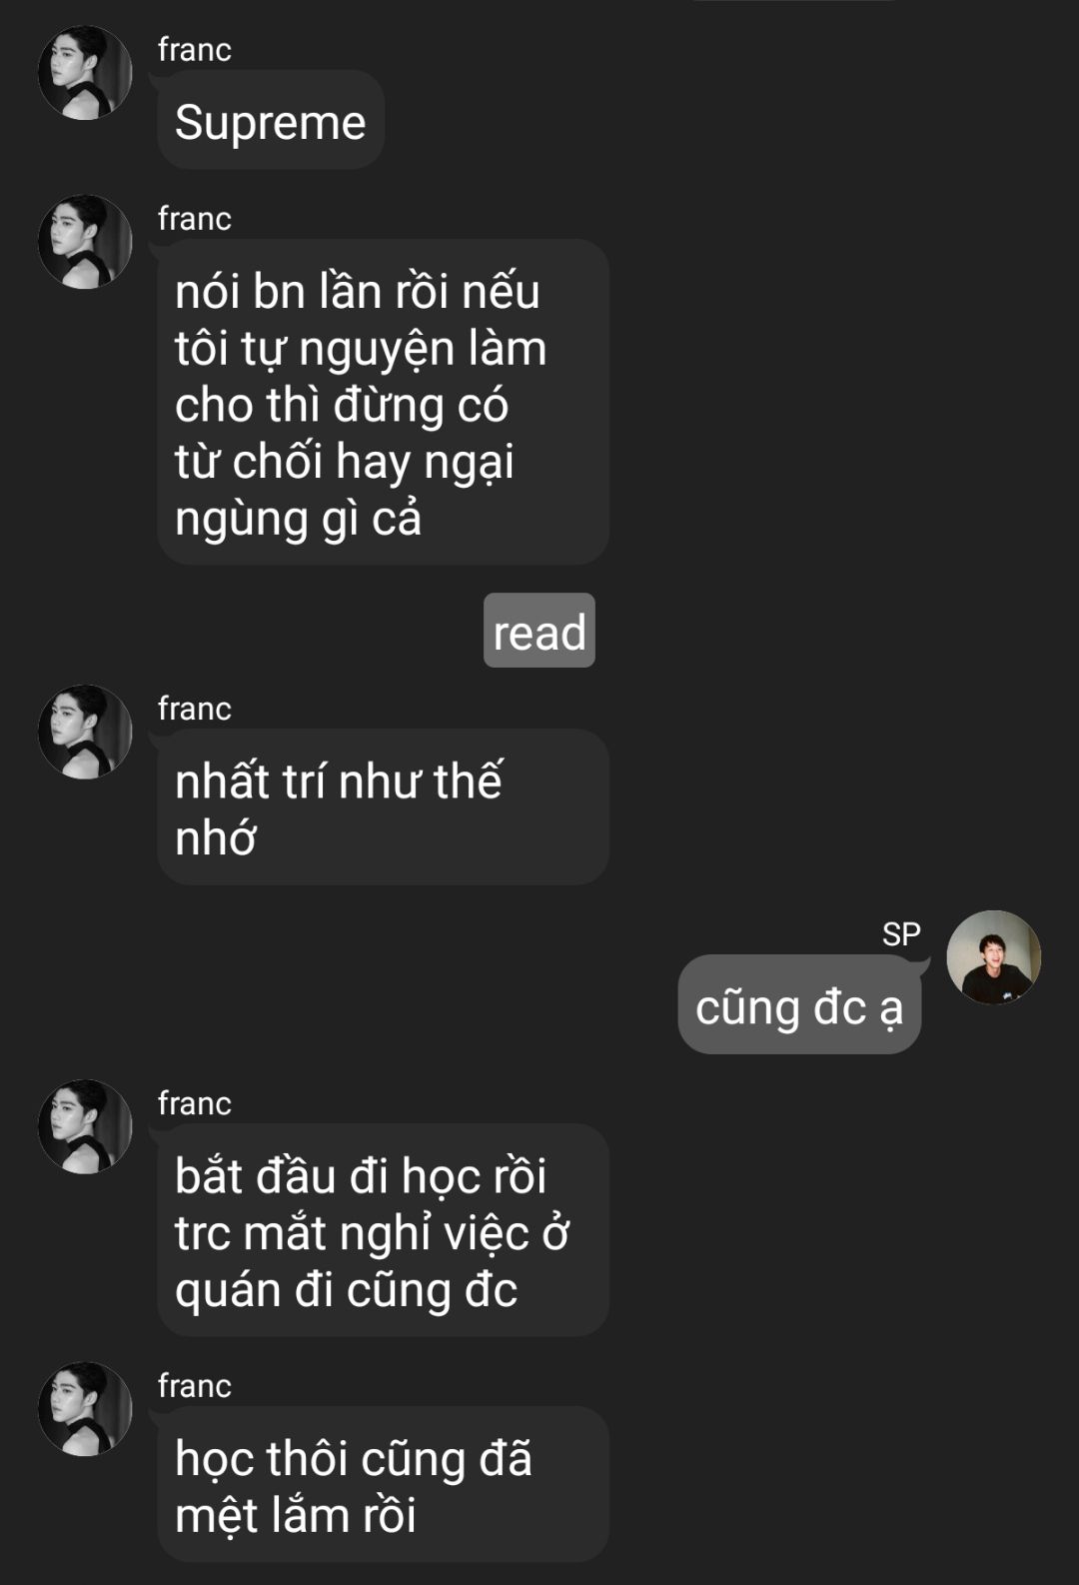
Task: Click the franc name above "bắt đầu đi học"
Action: 195,1102
